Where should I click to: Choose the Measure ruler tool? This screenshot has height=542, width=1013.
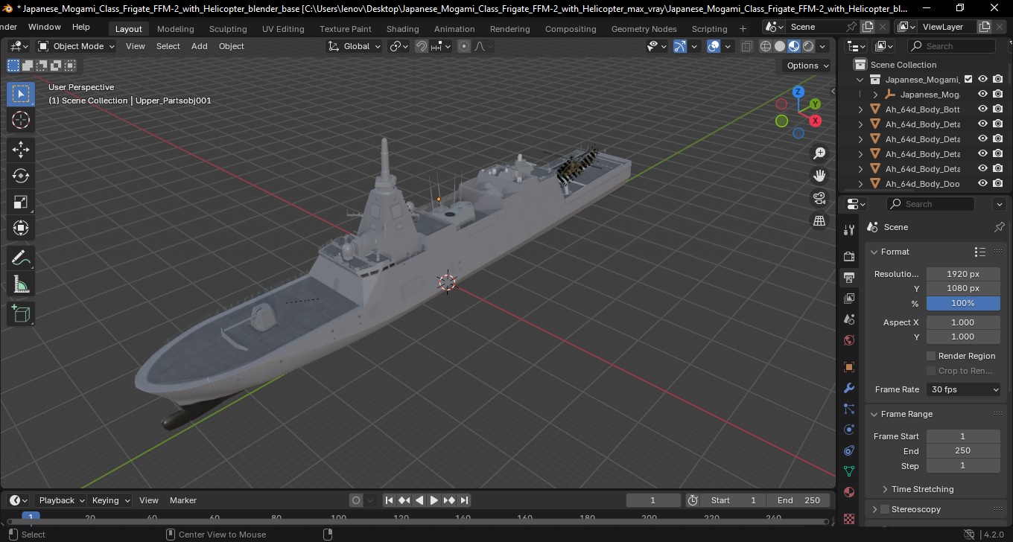(x=21, y=284)
